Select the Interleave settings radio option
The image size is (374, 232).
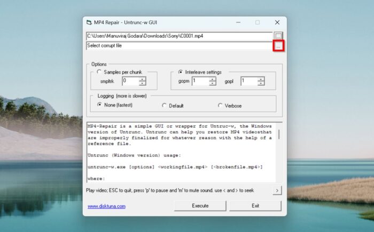(x=181, y=71)
